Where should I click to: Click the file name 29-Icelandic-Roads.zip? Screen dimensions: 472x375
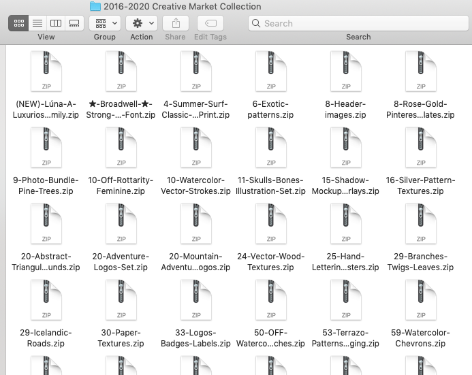[x=46, y=338]
